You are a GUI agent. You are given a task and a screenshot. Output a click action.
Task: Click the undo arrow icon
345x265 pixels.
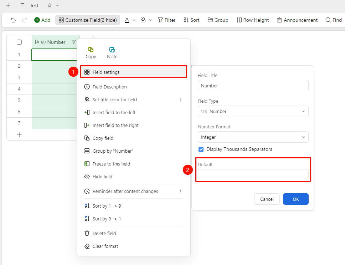coord(13,20)
